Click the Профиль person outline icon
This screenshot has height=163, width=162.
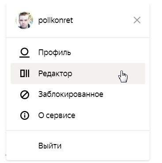pos(25,53)
